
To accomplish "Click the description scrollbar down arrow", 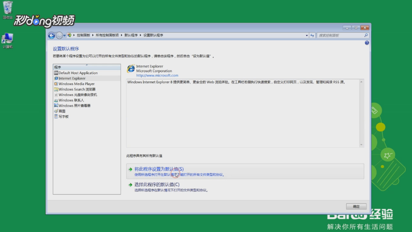I will (x=361, y=145).
